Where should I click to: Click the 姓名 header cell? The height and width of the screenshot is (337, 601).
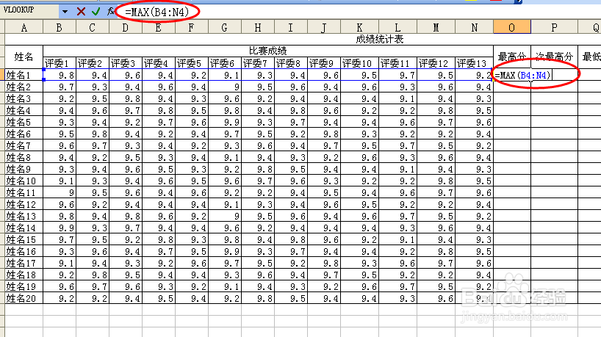[24, 57]
